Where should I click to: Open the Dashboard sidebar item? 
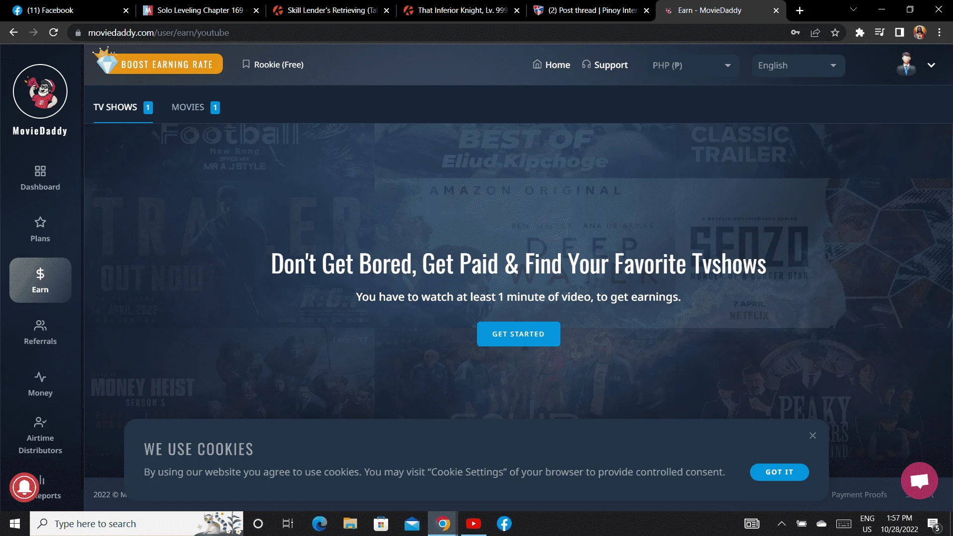coord(40,178)
